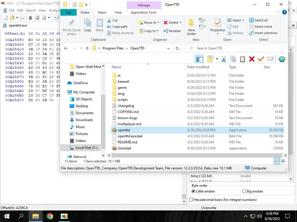The height and width of the screenshot is (222, 297).
Task: Switch to large thumbnails view icon
Action: (x=283, y=161)
